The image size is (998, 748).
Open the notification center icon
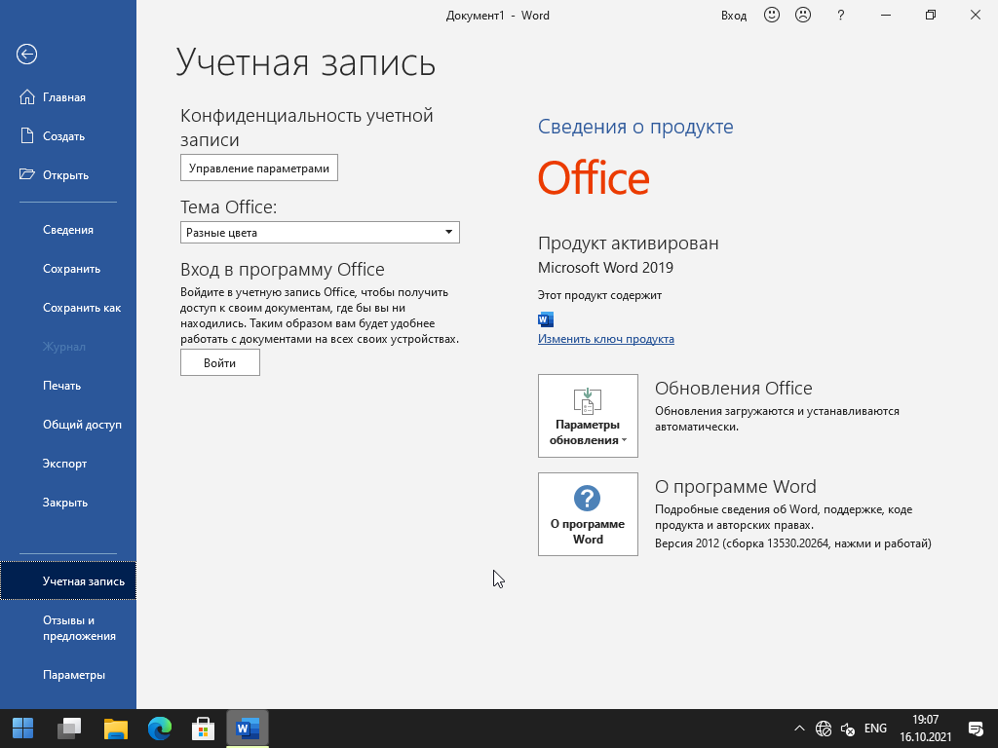(975, 729)
